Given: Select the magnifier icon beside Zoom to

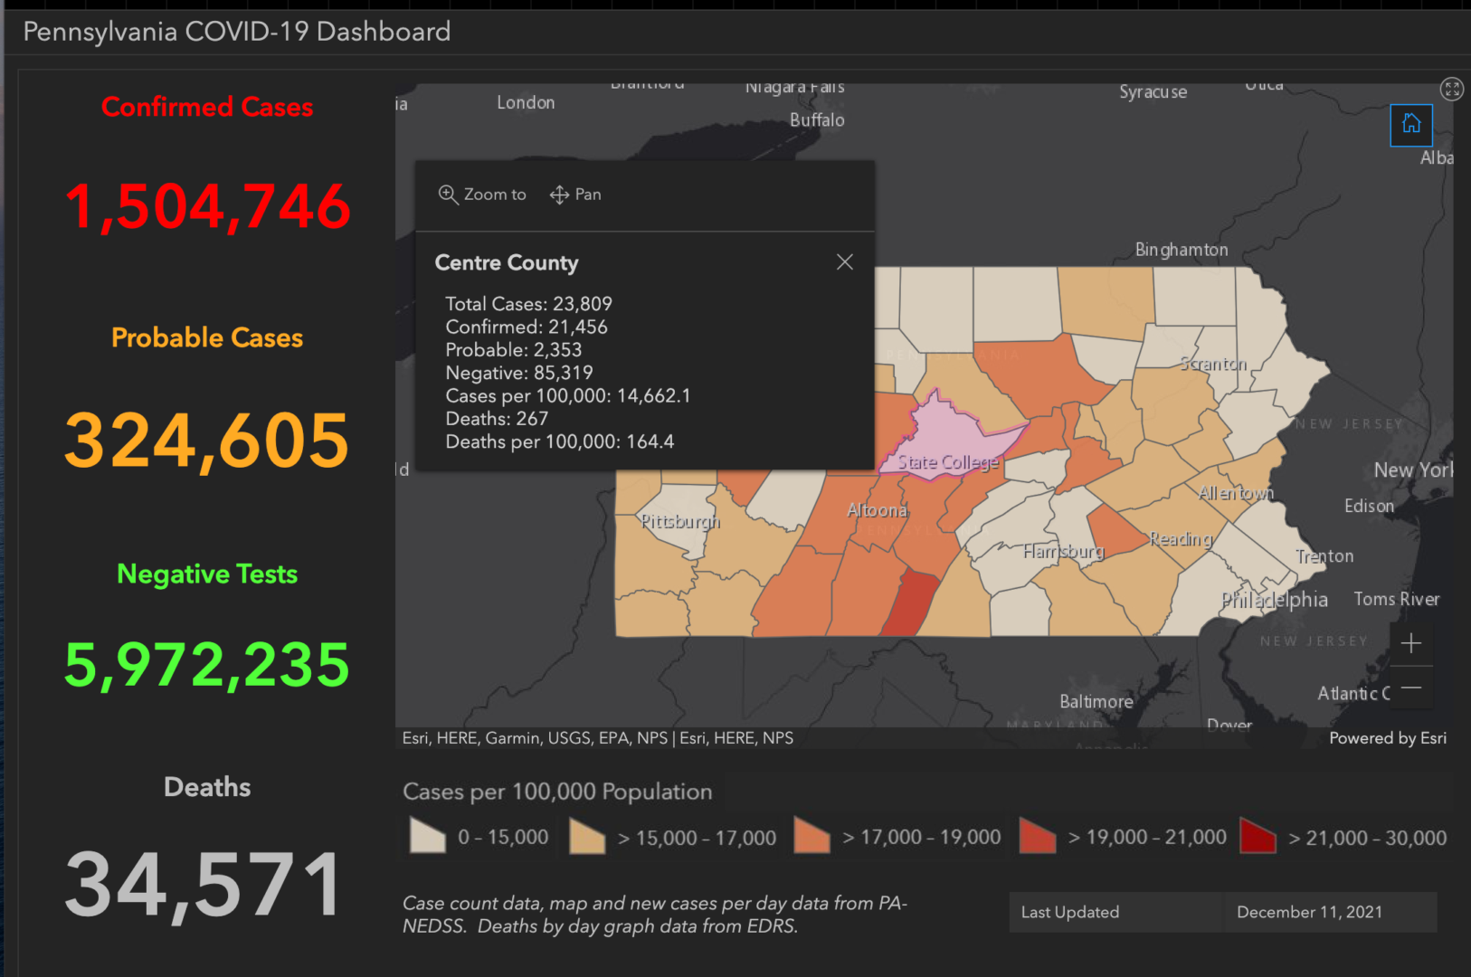Looking at the screenshot, I should point(450,194).
